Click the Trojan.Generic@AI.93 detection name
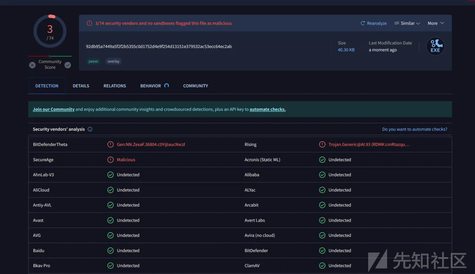Viewport: 475px width, 274px height. tap(369, 144)
